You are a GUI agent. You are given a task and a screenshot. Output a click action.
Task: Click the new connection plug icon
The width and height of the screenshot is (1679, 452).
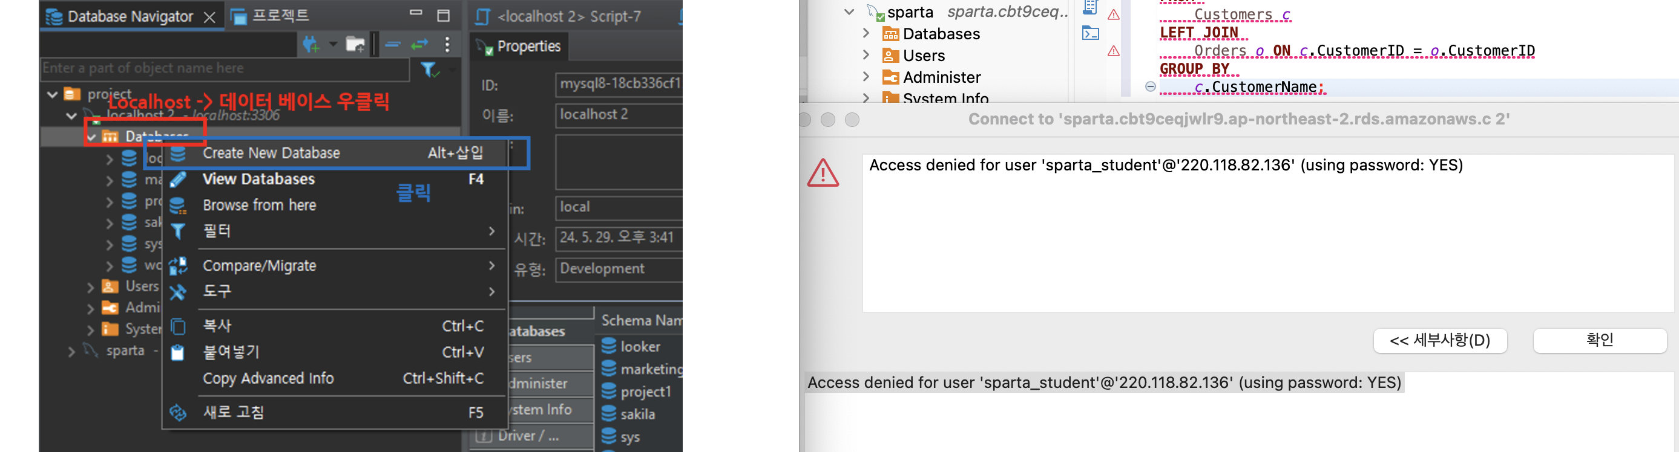pyautogui.click(x=311, y=44)
